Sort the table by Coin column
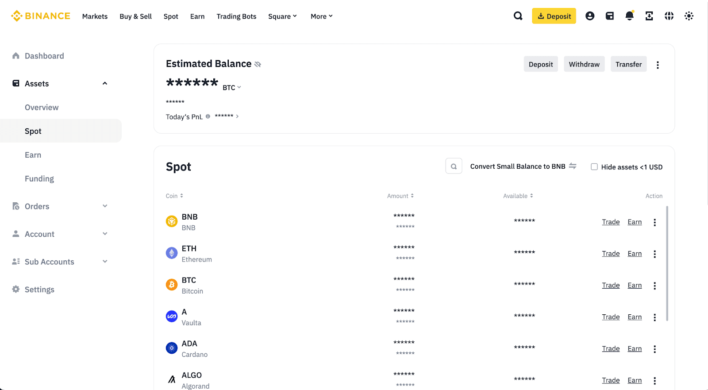Viewport: 708px width, 390px height. coord(174,196)
